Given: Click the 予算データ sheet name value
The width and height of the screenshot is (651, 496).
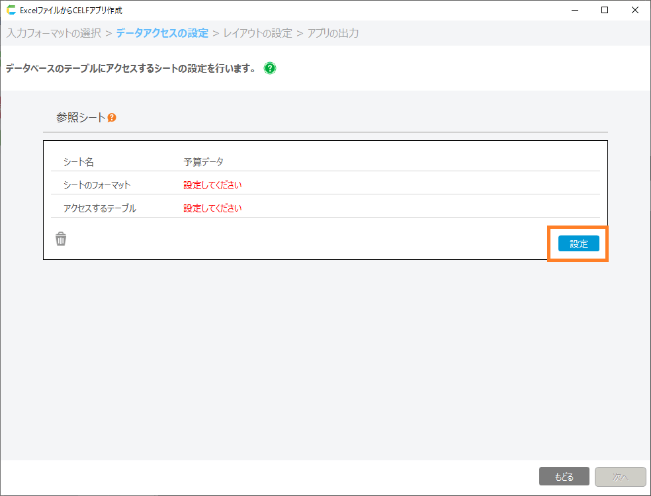Looking at the screenshot, I should pos(203,162).
